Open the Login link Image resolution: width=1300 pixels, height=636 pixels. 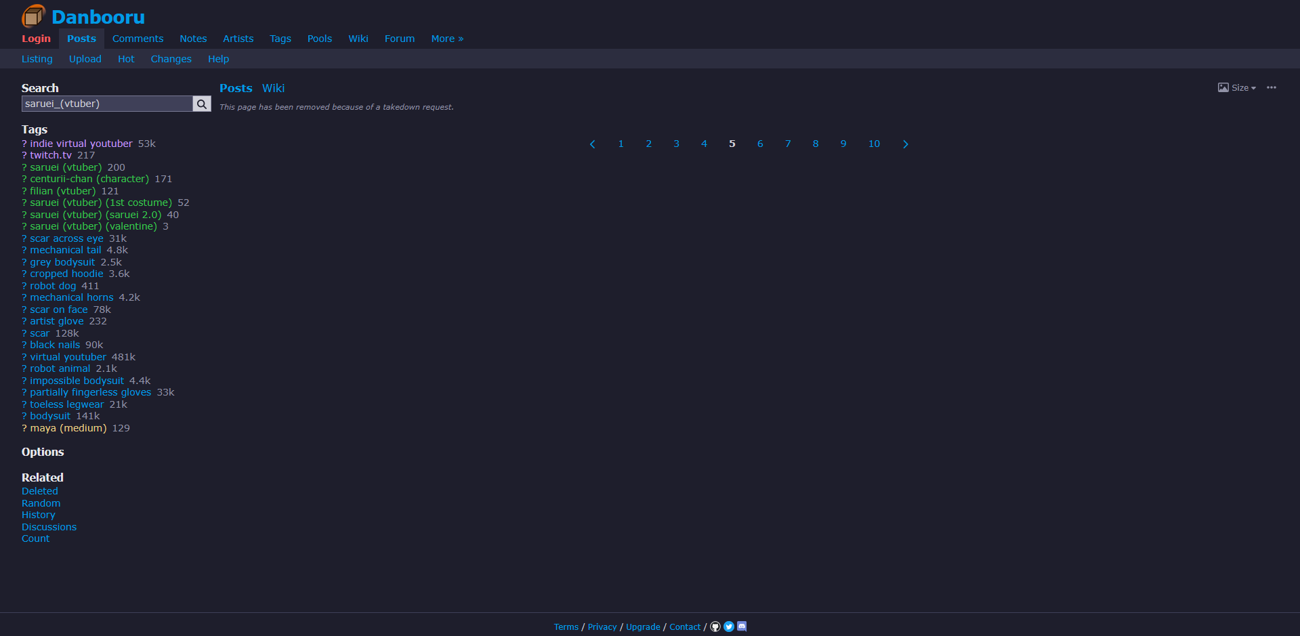(36, 39)
